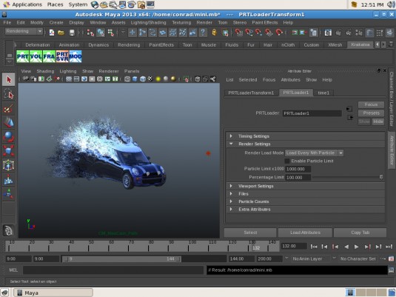Click the Copy Tab button
The image size is (396, 297).
click(360, 233)
